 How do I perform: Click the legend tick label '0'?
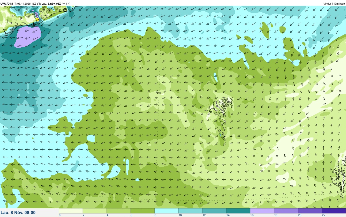(x=60, y=215)
